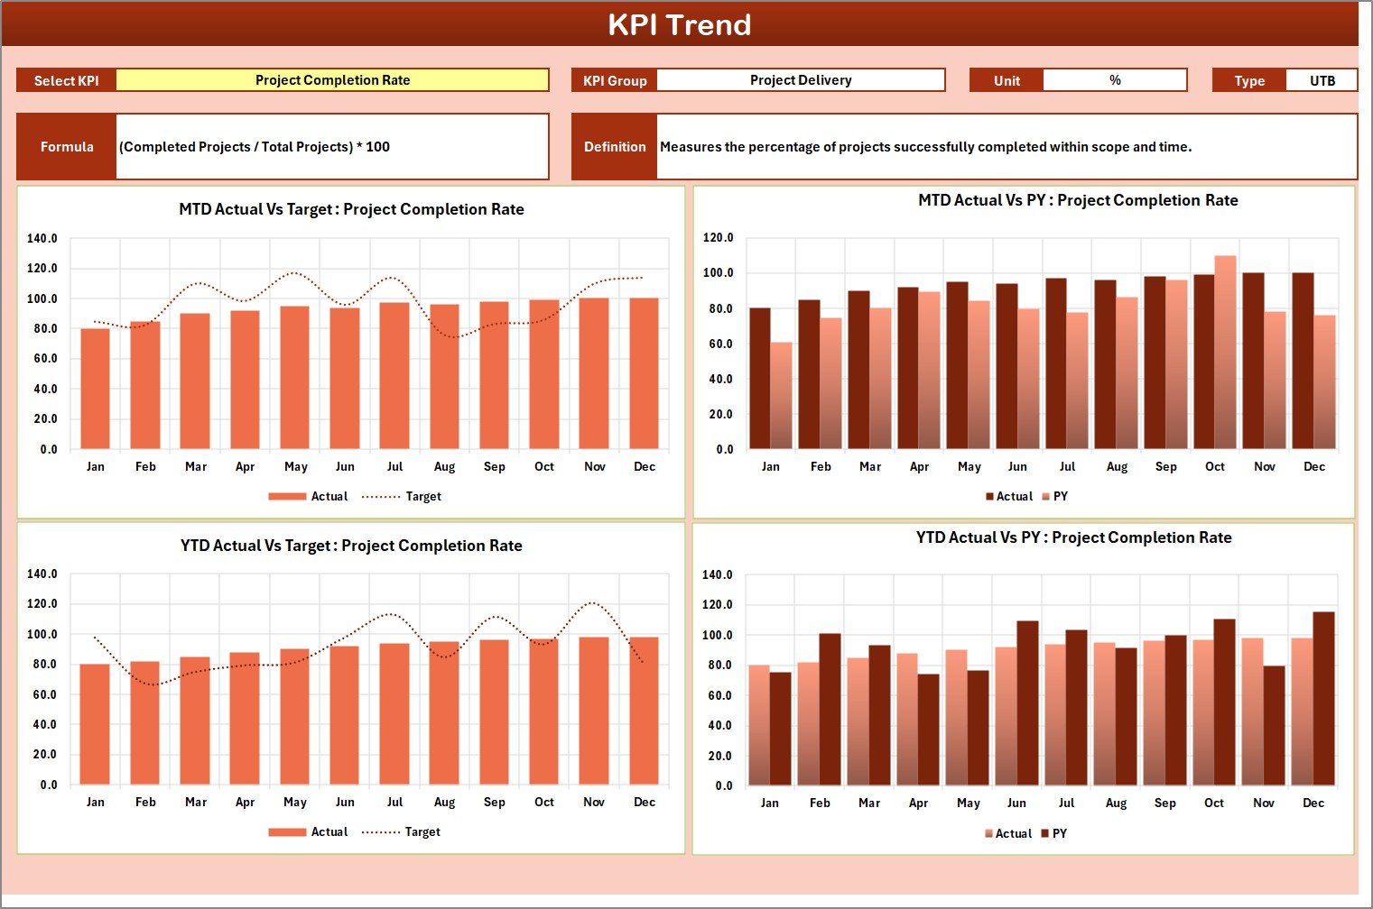The width and height of the screenshot is (1373, 909).
Task: Select the YTD Actual Vs Target chart title
Action: (x=351, y=546)
